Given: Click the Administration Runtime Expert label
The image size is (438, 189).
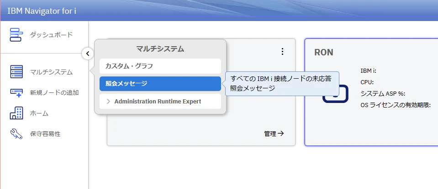Looking at the screenshot, I should (x=158, y=101).
